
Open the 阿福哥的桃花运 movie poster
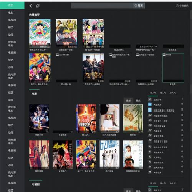click(x=133, y=155)
